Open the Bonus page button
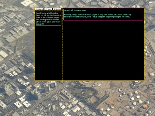Screen dimensions: 155x116 coord(57,9)
